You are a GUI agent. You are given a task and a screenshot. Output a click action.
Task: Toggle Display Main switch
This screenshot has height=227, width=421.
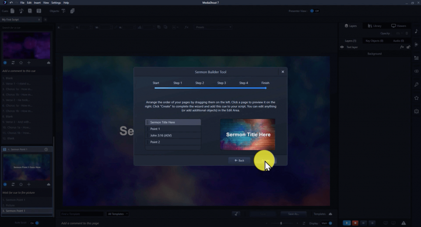(x=327, y=223)
